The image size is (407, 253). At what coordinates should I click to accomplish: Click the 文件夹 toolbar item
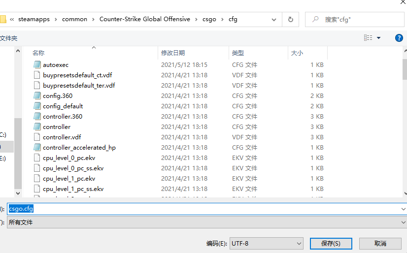8,38
